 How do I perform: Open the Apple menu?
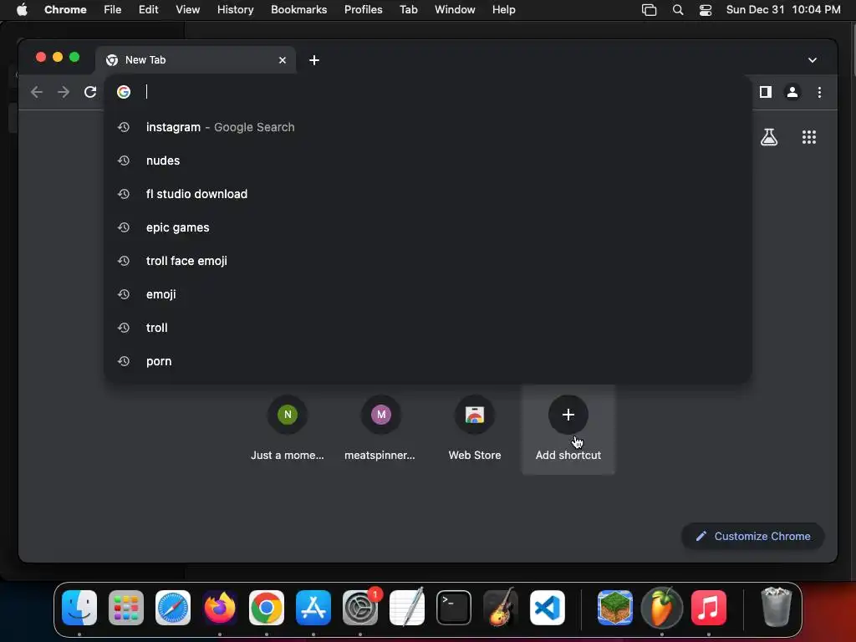[x=22, y=10]
